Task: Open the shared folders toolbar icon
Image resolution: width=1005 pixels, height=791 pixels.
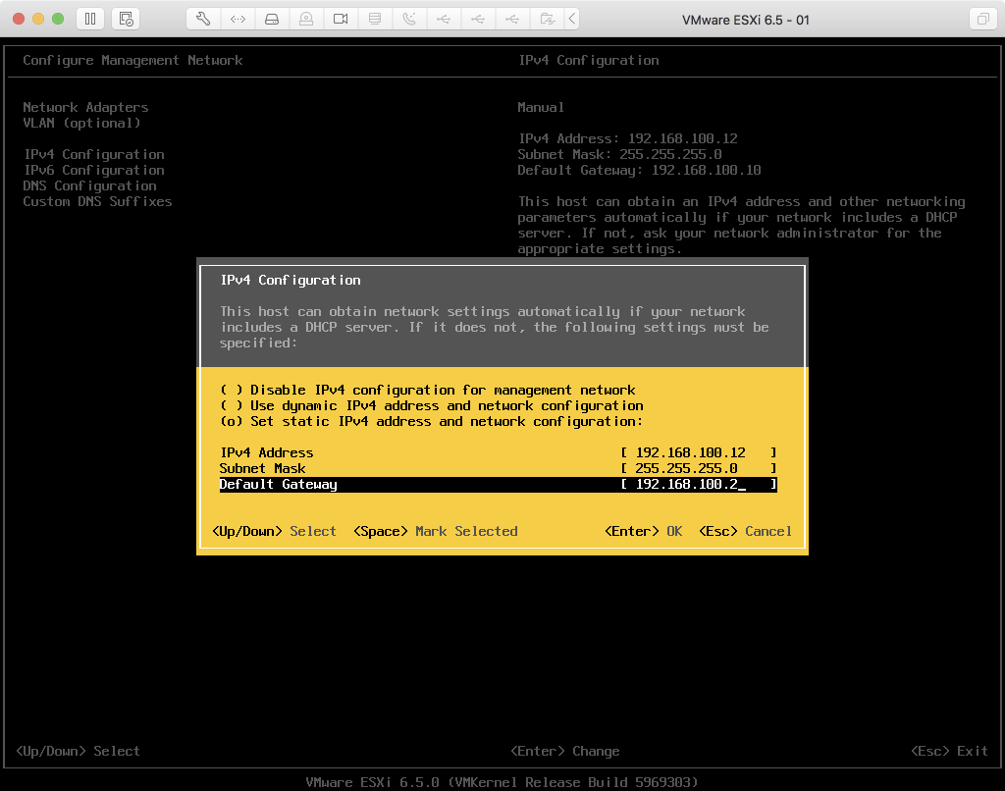Action: [x=548, y=19]
